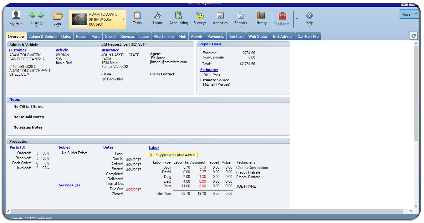424x223 pixels.
Task: Open the Accounting calculator icon
Action: tap(179, 15)
